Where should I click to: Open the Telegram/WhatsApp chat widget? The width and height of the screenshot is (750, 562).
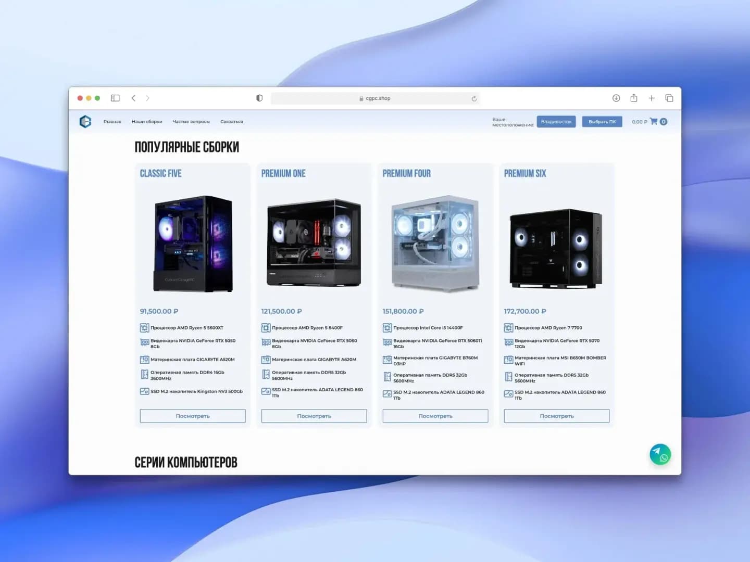[659, 453]
